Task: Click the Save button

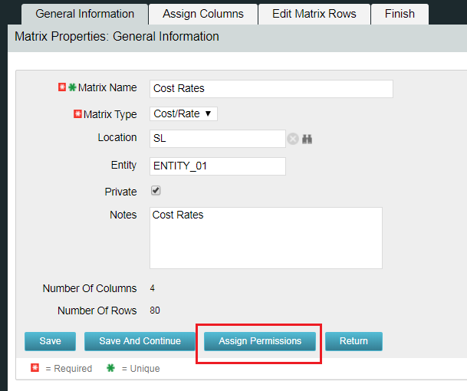Action: tap(50, 341)
